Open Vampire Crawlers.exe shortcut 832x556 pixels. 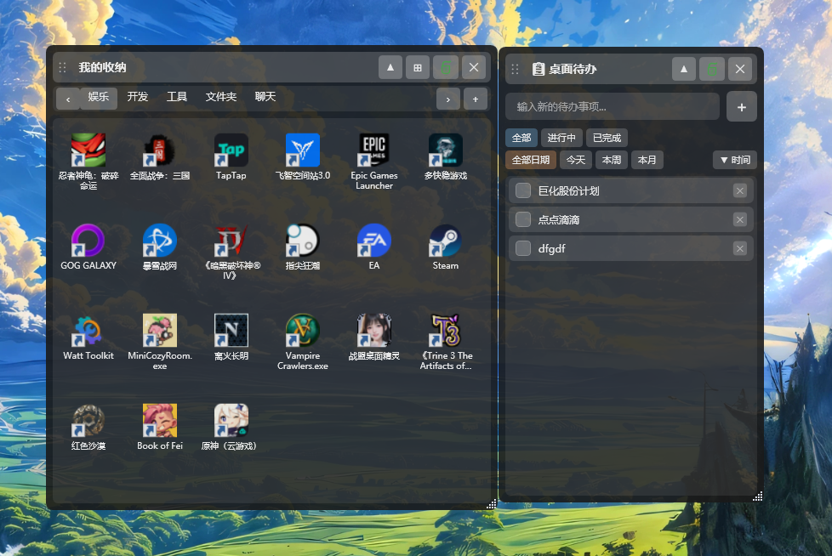coord(303,331)
